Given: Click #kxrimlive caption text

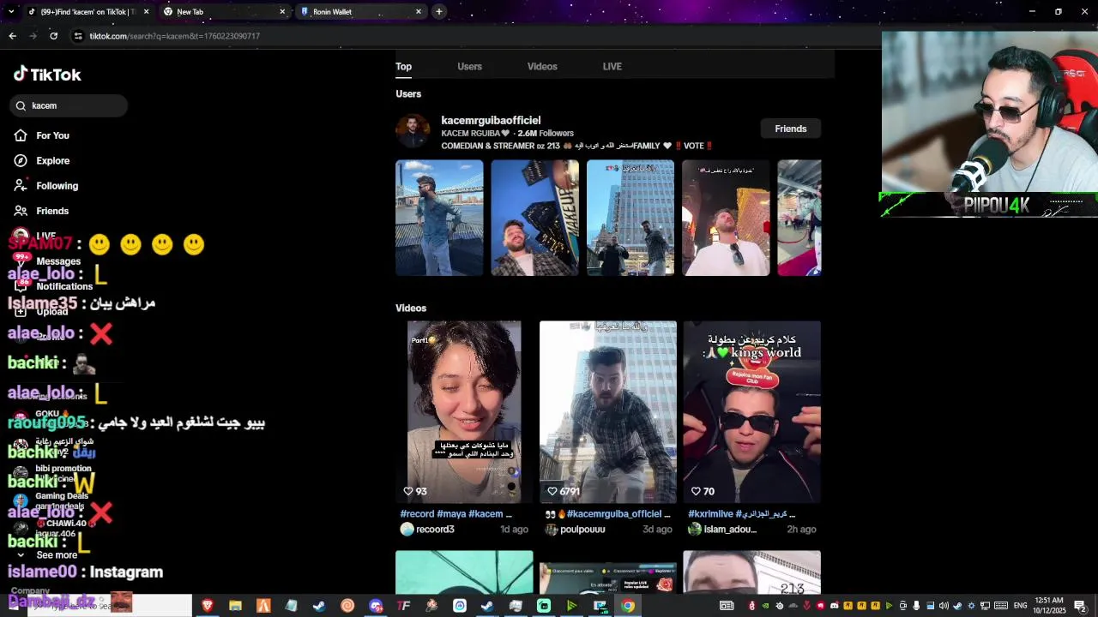Looking at the screenshot, I should 741,514.
